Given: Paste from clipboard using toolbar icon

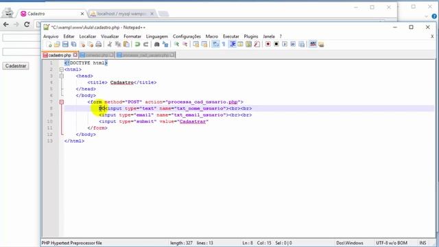Looking at the screenshot, I should pyautogui.click(x=126, y=44).
